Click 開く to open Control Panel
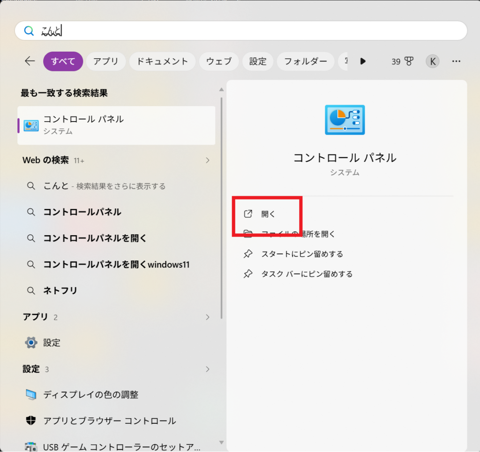Viewport: 480px width, 452px height. pyautogui.click(x=268, y=214)
